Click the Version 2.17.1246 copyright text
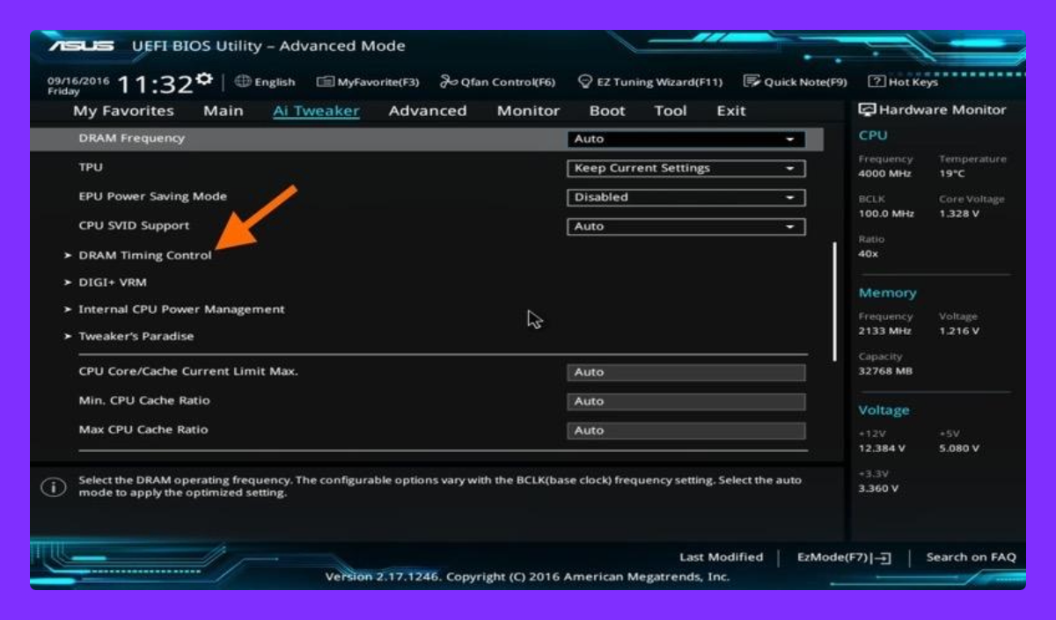 [x=527, y=577]
